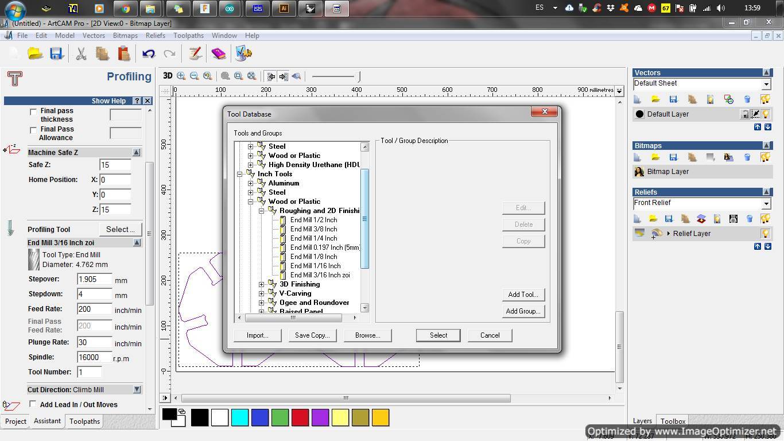Open the Default Sheet dropdown

[x=766, y=84]
